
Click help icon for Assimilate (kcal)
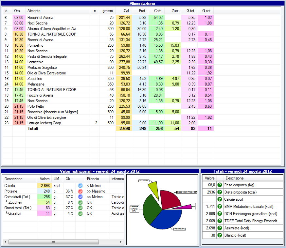[220, 228]
